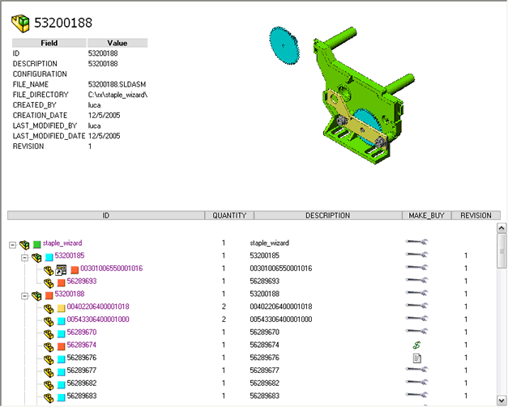Click the Field header in properties table
The image size is (508, 407).
pos(49,43)
